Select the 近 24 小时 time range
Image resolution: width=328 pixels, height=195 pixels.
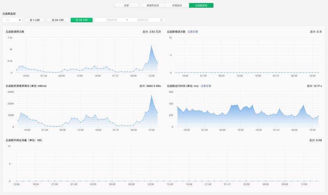point(57,20)
